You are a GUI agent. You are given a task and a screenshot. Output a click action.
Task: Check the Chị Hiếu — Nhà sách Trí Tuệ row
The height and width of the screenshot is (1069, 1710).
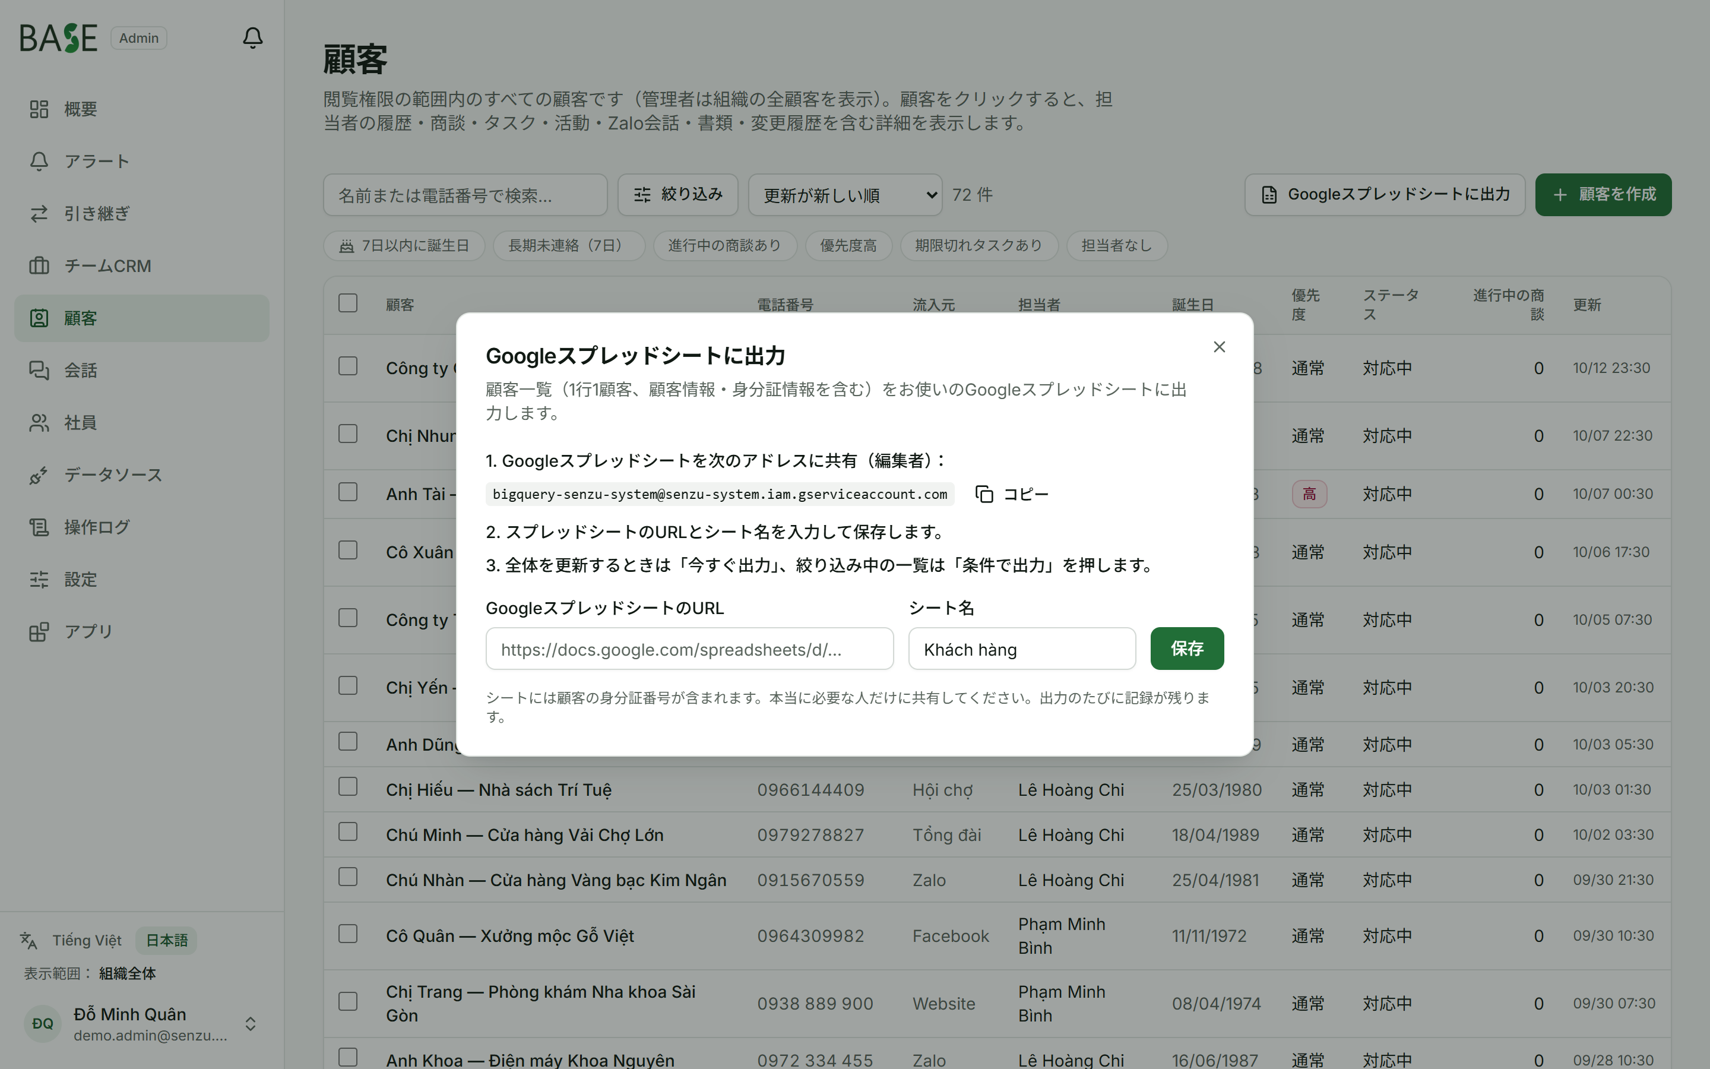(348, 786)
